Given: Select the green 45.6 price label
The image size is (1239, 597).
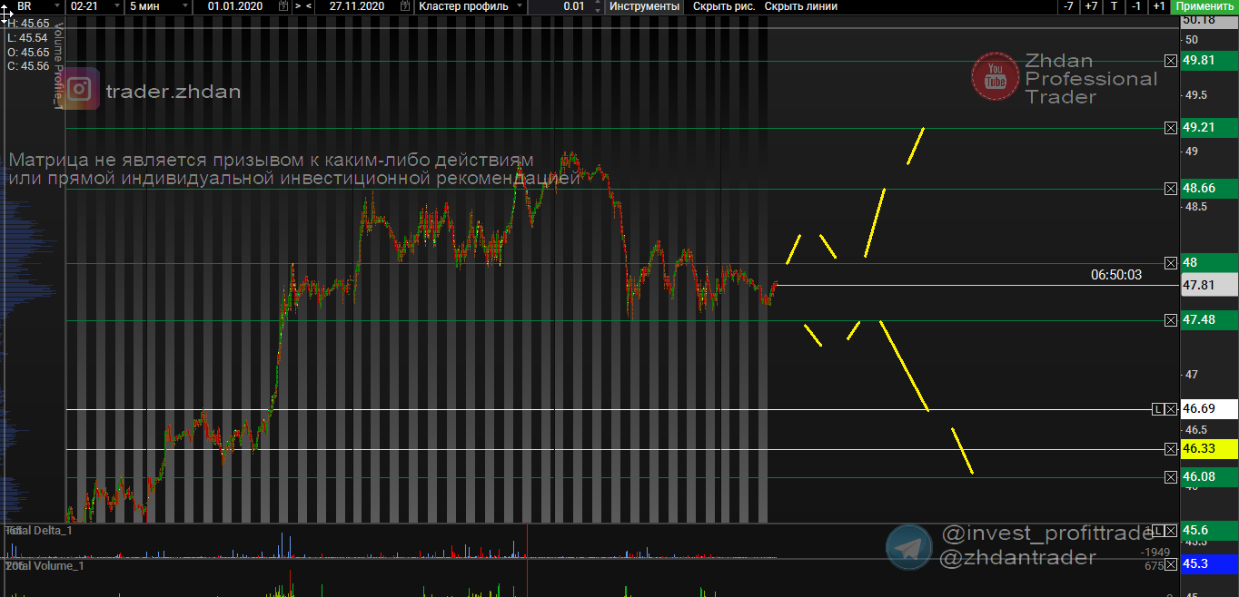Looking at the screenshot, I should point(1209,531).
